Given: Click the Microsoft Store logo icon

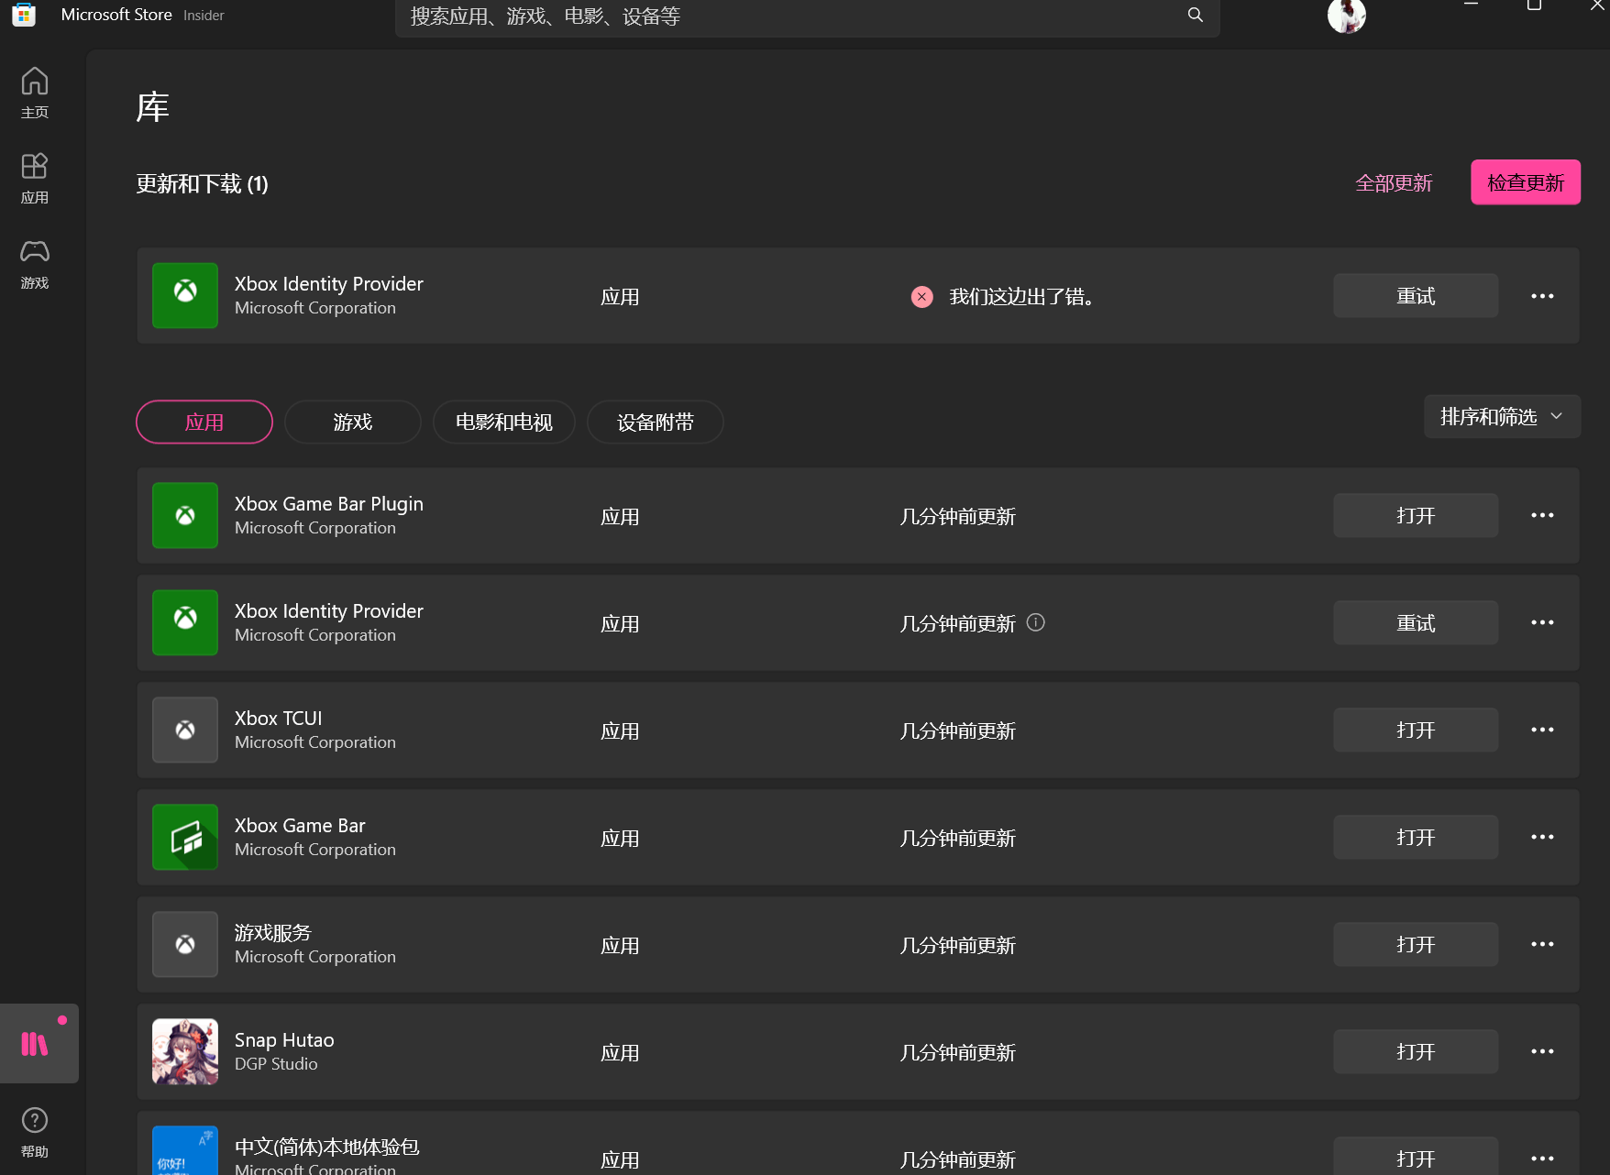Looking at the screenshot, I should click(24, 15).
